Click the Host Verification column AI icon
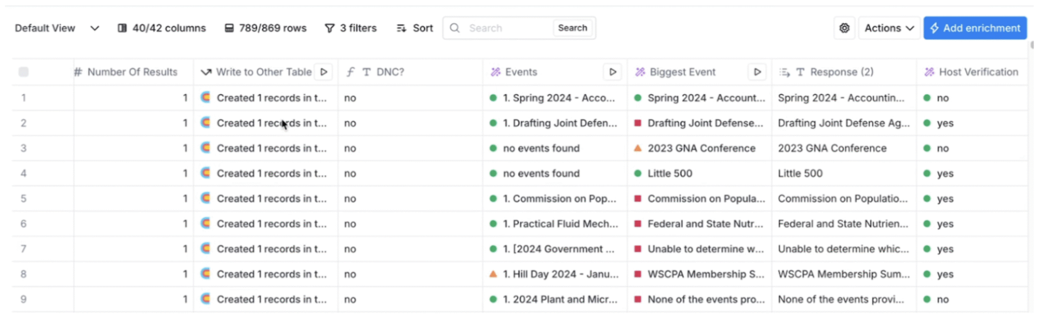The height and width of the screenshot is (323, 1039). [x=929, y=72]
